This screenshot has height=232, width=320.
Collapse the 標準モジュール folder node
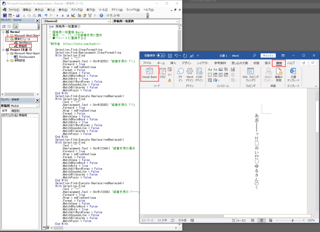7,39
